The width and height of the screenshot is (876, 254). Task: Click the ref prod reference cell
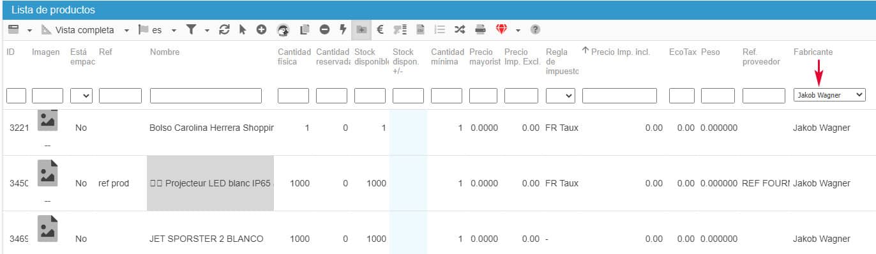click(x=114, y=183)
